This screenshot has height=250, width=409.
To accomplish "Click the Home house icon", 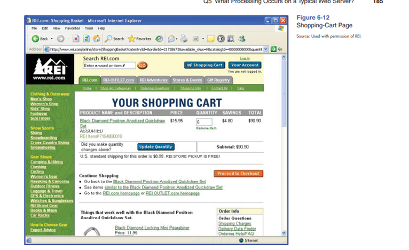I will [x=96, y=38].
